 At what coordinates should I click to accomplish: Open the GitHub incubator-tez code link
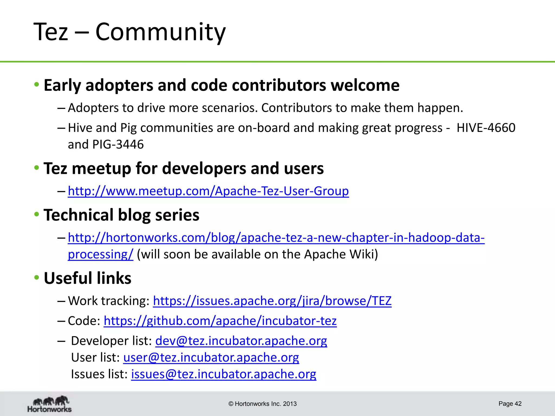click(220, 321)
